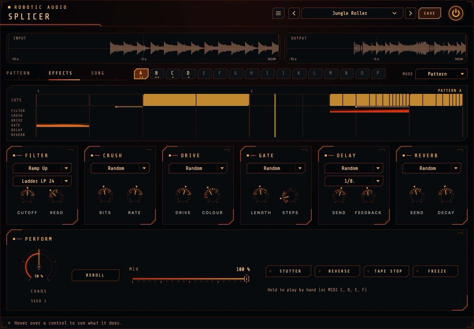The width and height of the screenshot is (474, 329).
Task: Open the Crush Random mode dropdown
Action: point(120,168)
